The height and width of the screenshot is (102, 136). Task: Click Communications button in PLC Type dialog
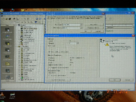click(94, 28)
